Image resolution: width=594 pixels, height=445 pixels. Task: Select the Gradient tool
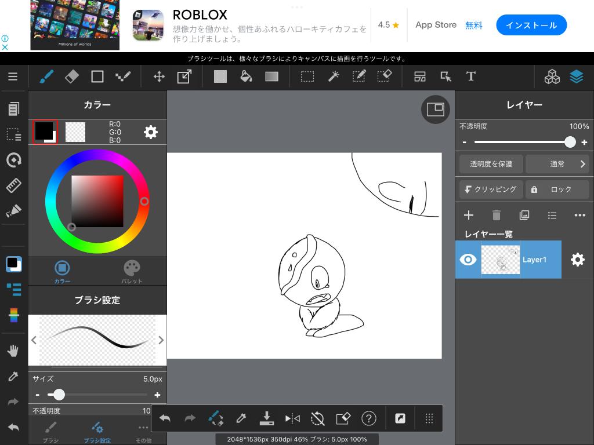pyautogui.click(x=271, y=76)
